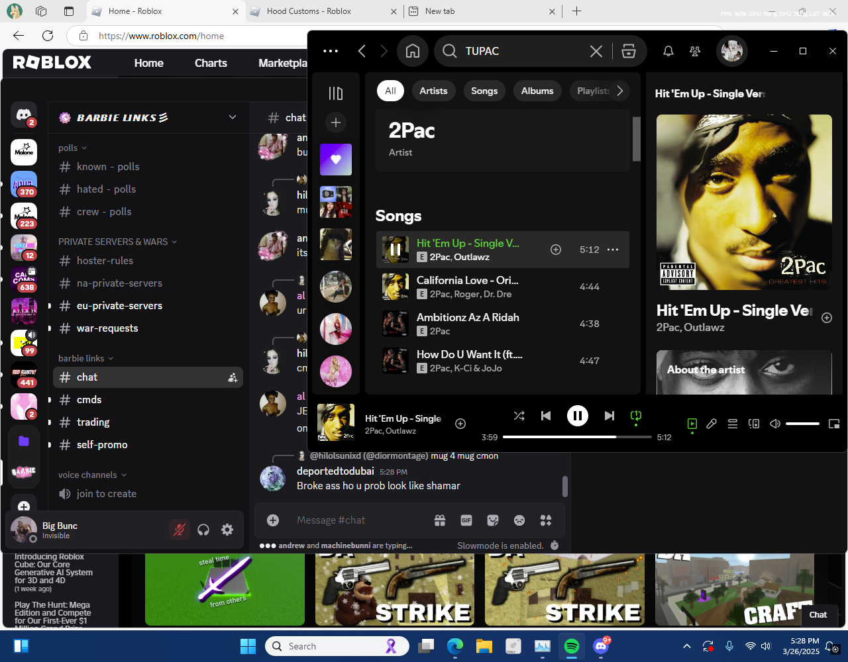The height and width of the screenshot is (662, 848).
Task: Open Spotify three-dot menu at top left
Action: [330, 51]
